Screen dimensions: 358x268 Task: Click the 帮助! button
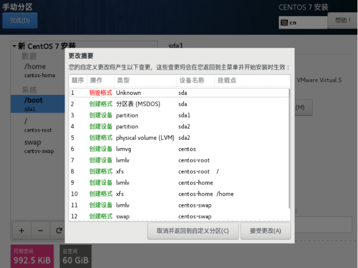[x=343, y=21]
